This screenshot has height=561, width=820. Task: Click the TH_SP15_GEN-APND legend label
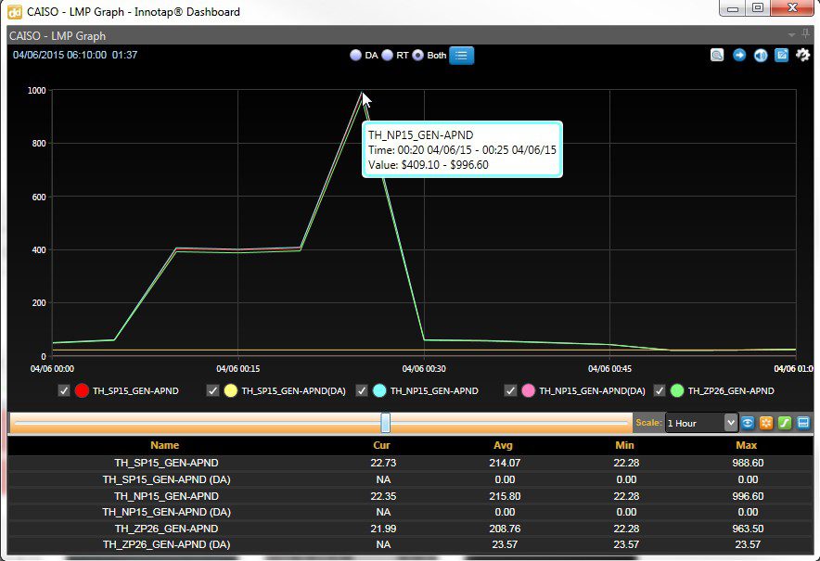point(135,391)
